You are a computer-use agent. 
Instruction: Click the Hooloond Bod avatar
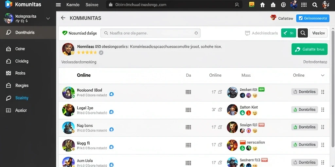pos(68,92)
